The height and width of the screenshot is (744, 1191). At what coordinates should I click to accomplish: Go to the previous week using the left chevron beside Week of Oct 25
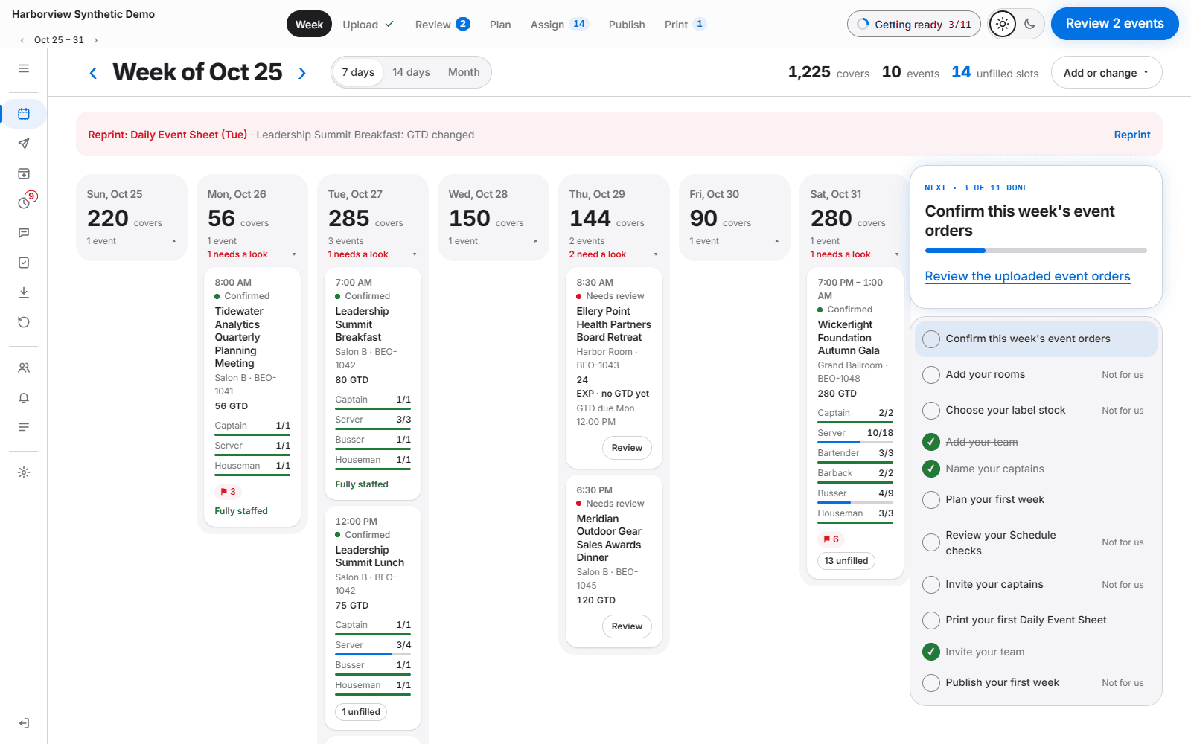pyautogui.click(x=93, y=73)
